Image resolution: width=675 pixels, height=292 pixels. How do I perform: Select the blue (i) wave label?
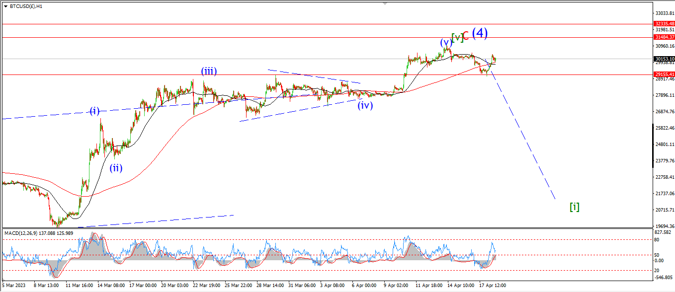coord(95,111)
